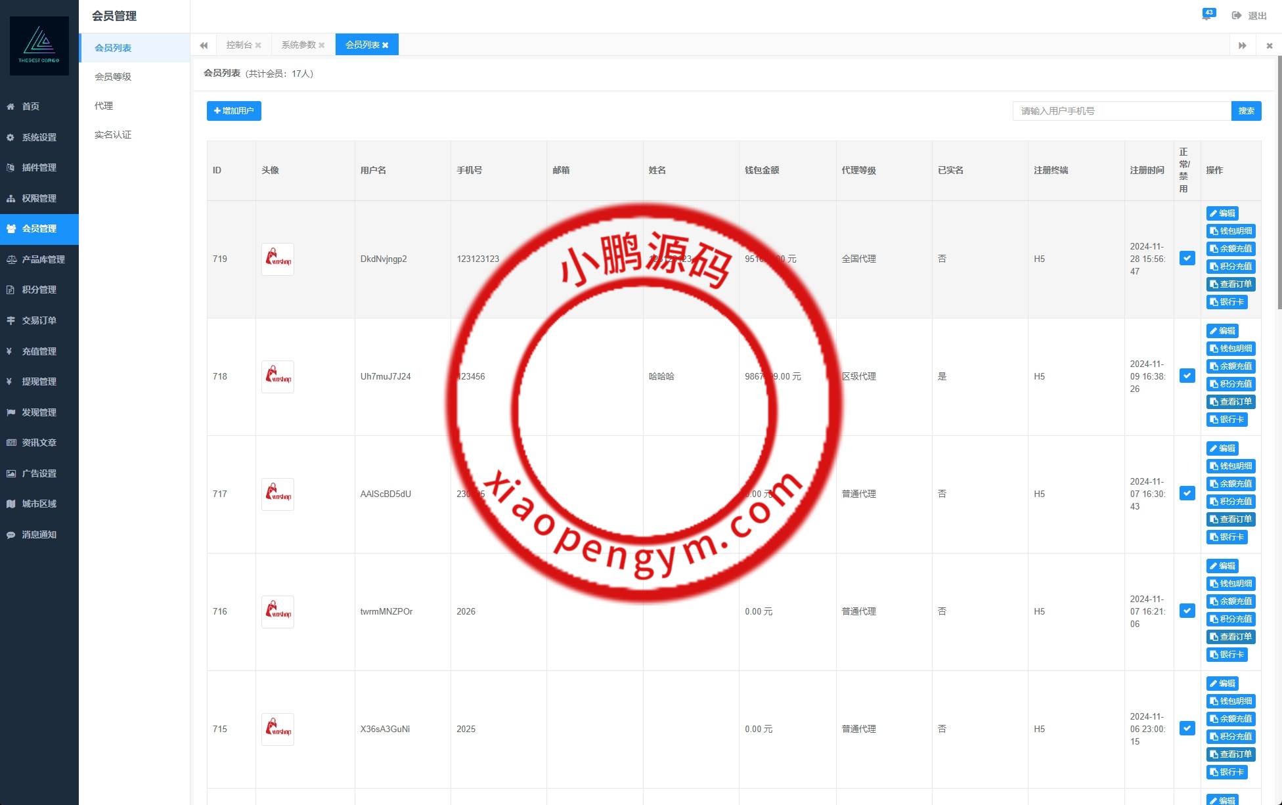Image resolution: width=1282 pixels, height=805 pixels.
Task: Close the 控制台 tab
Action: (x=258, y=45)
